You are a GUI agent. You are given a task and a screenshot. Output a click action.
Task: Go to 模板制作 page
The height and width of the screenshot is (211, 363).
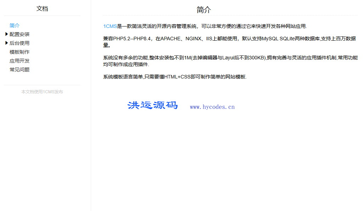point(19,52)
